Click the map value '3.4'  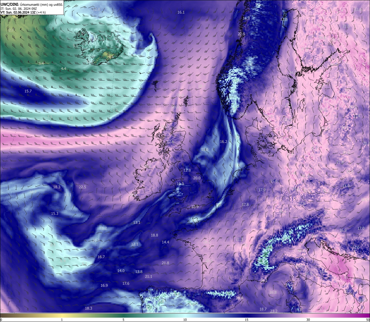pos(41,64)
